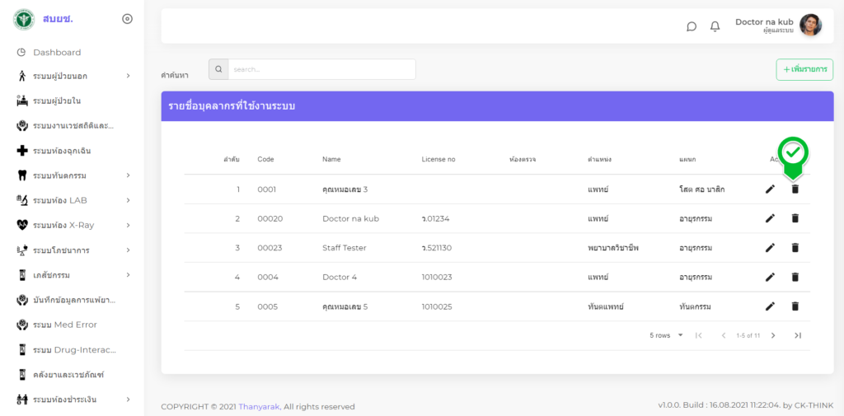Click the pencil icon for Doctor 4
The width and height of the screenshot is (844, 416).
point(770,277)
